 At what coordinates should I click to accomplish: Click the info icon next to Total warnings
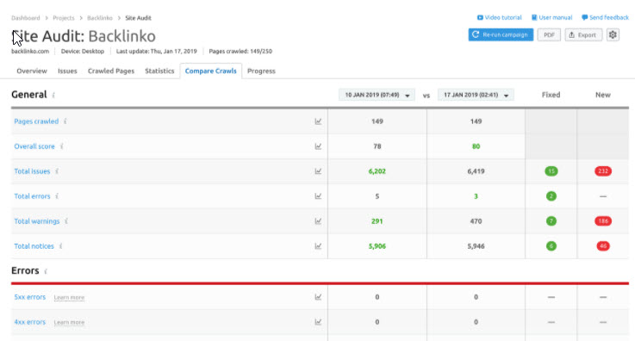66,221
